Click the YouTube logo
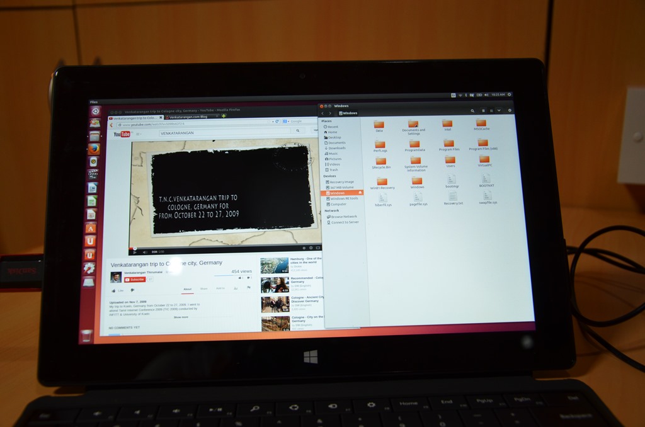Screen dimensions: 645x427 (x=122, y=134)
